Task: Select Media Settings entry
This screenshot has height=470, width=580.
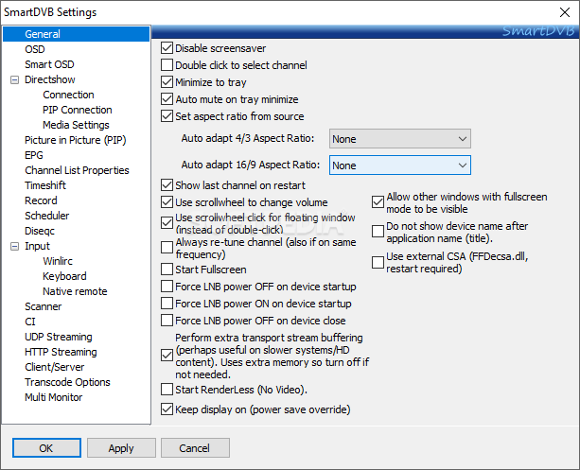Action: pos(76,125)
